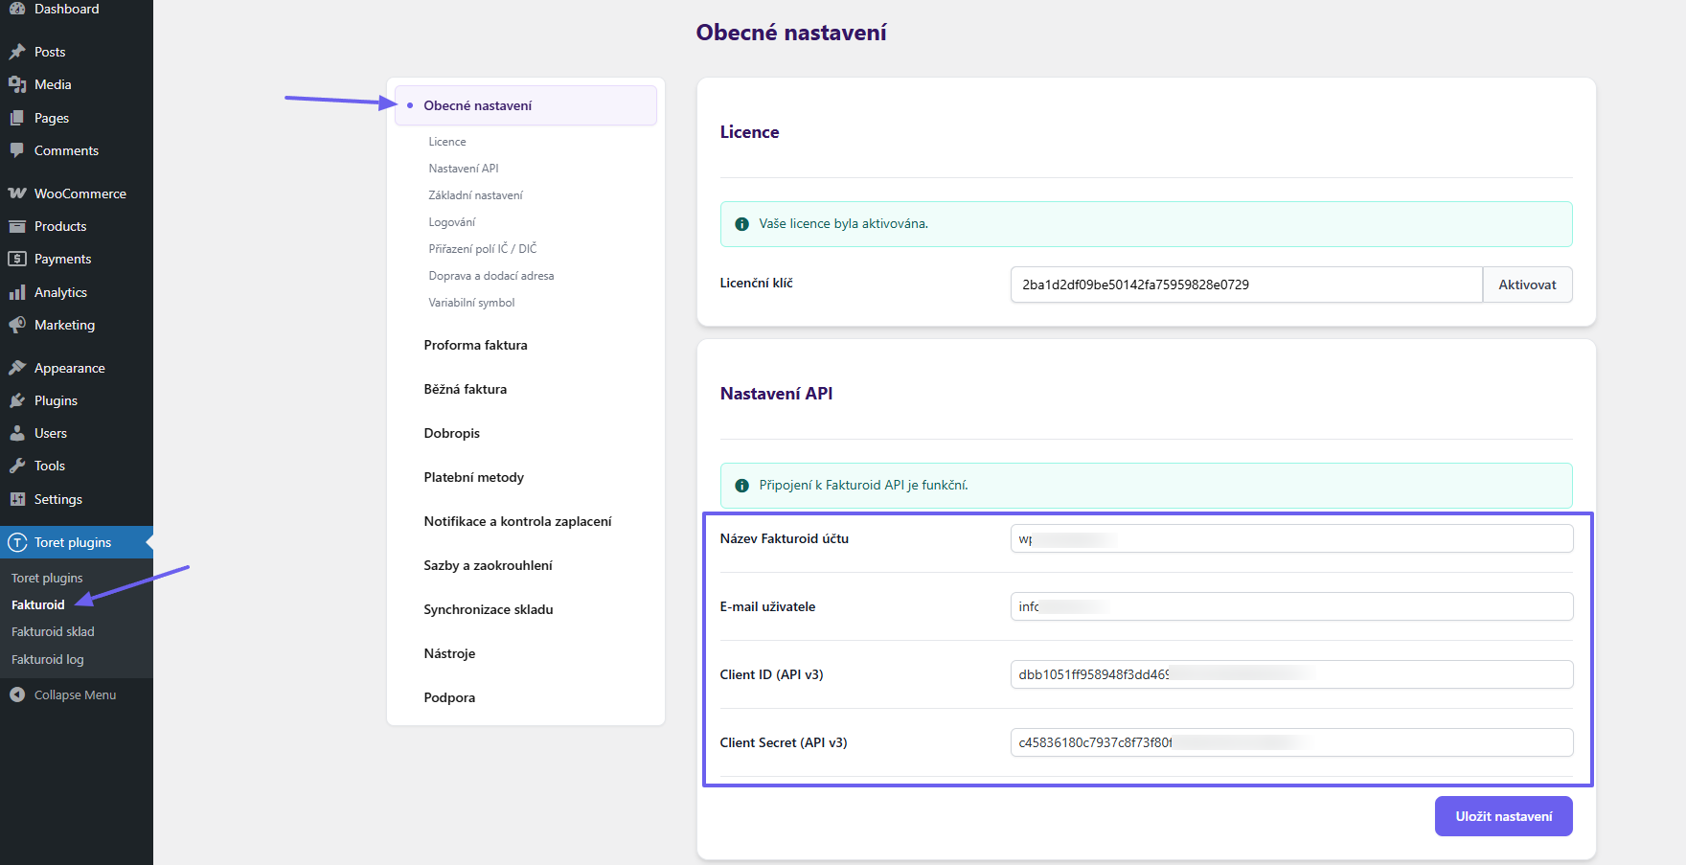Jump to Variabilní symbol subsection
This screenshot has height=865, width=1686.
tap(471, 303)
